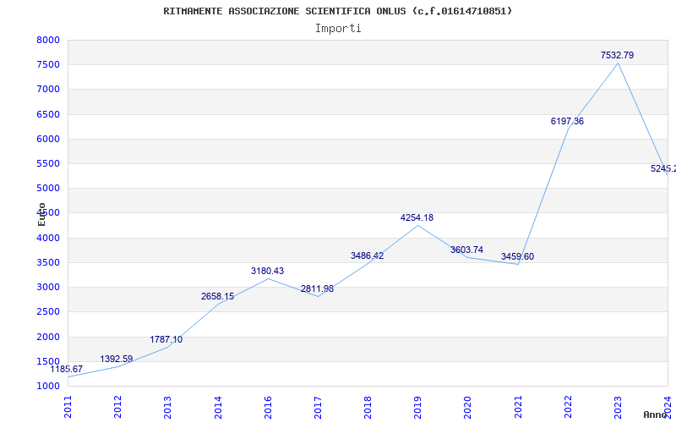This screenshot has width=676, height=423.
Task: Click the 'Euro' y-axis title
Action: point(41,215)
